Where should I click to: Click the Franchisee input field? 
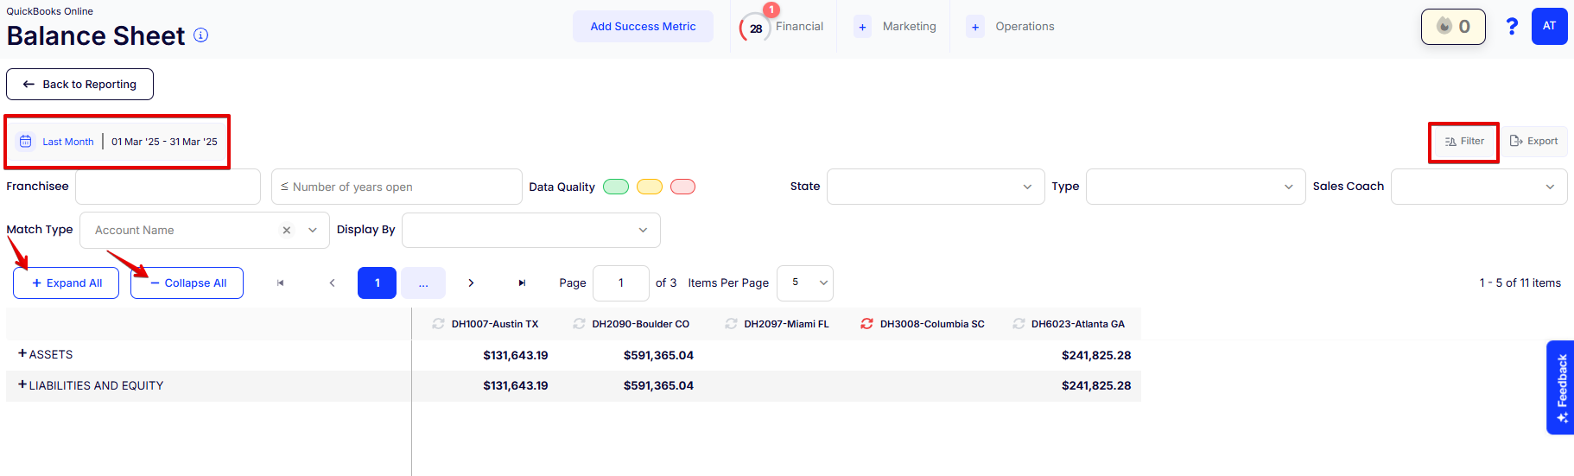pyautogui.click(x=168, y=187)
